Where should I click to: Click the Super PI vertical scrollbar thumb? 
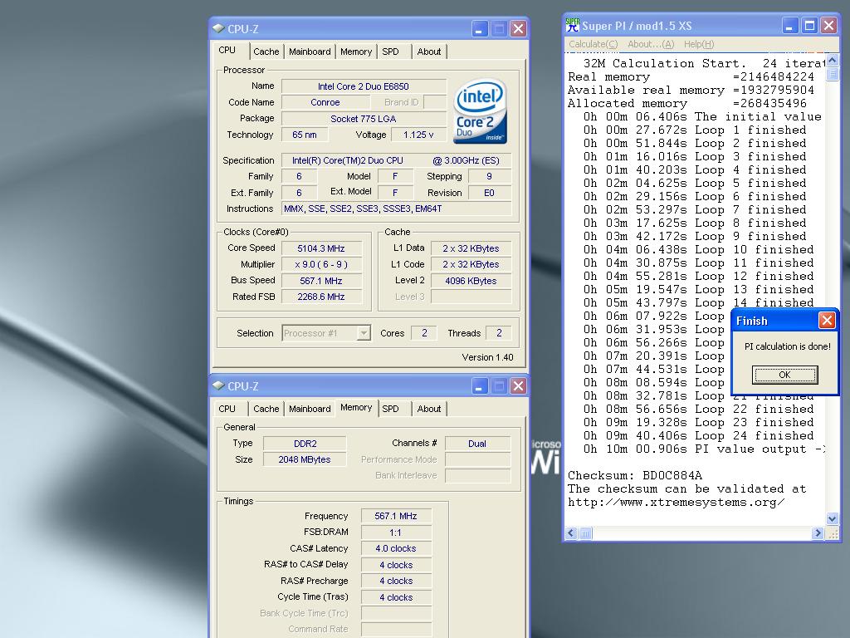(832, 74)
